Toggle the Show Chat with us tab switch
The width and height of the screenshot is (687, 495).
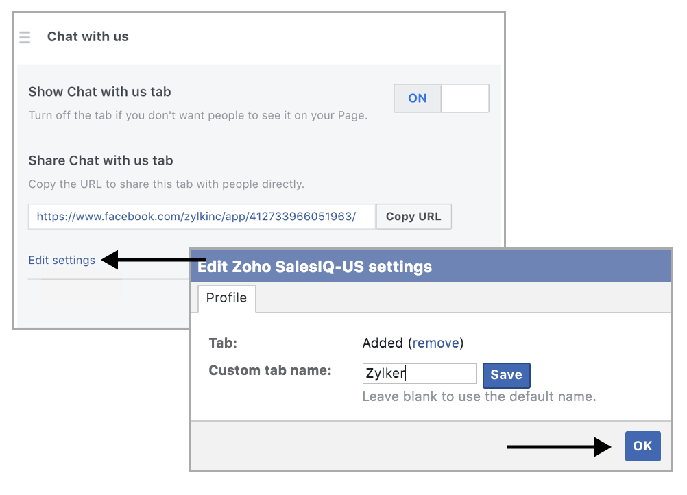pyautogui.click(x=441, y=98)
